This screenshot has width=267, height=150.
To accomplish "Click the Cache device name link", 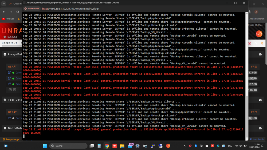I will (x=19, y=118).
